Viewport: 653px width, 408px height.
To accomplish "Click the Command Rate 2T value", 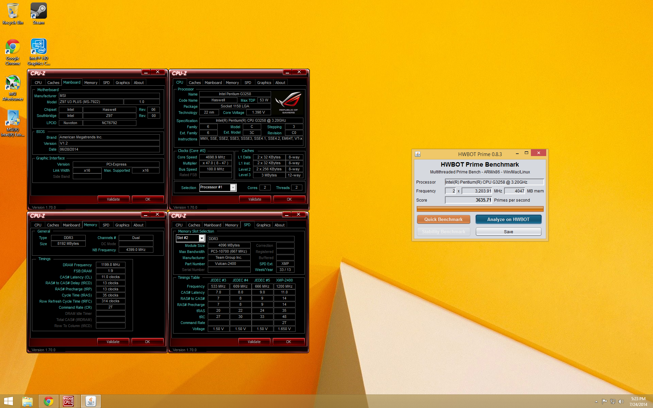I will click(111, 307).
